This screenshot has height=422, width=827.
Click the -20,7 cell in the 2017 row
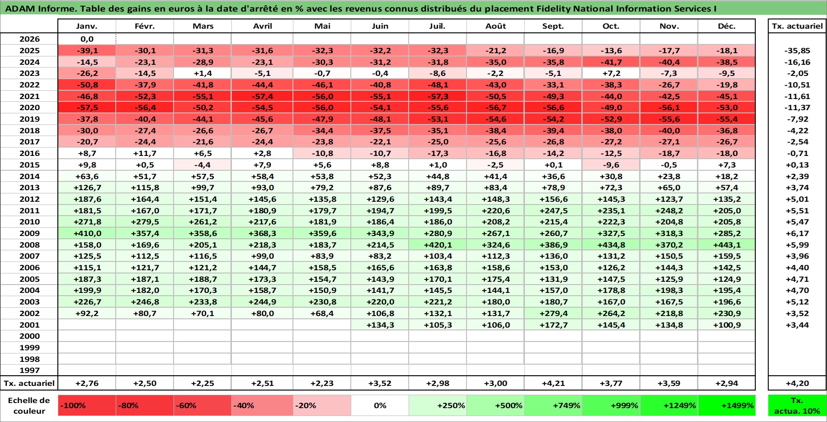pos(87,142)
